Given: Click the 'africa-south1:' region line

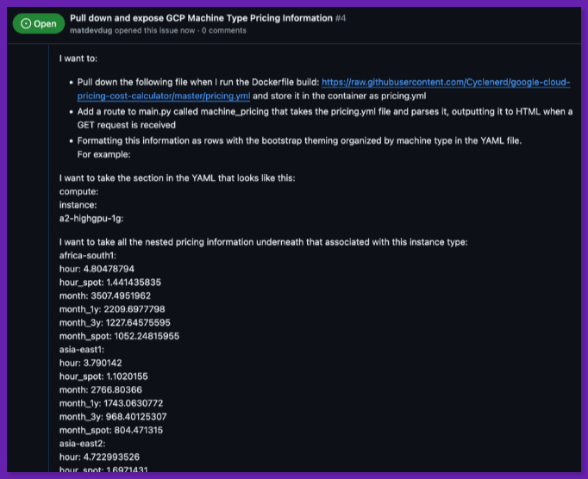Looking at the screenshot, I should pyautogui.click(x=89, y=256).
